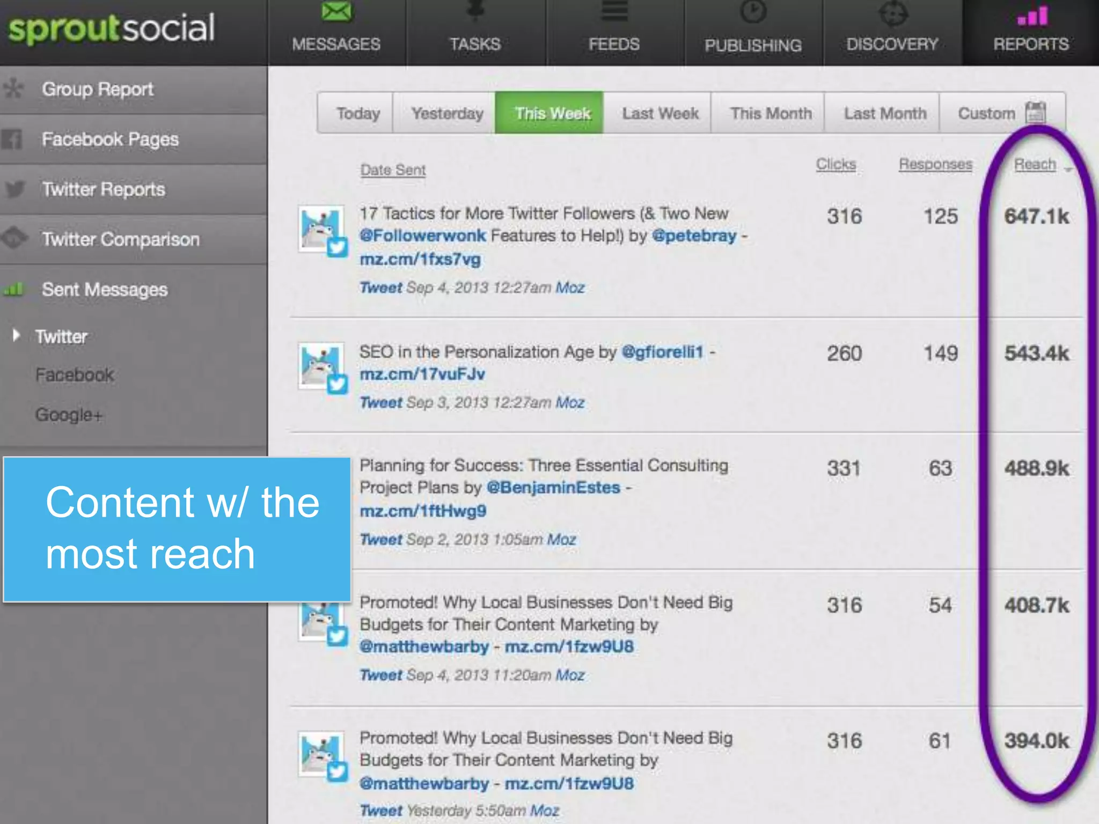Click the Twitter Reports bird icon
The image size is (1099, 824).
pos(14,189)
